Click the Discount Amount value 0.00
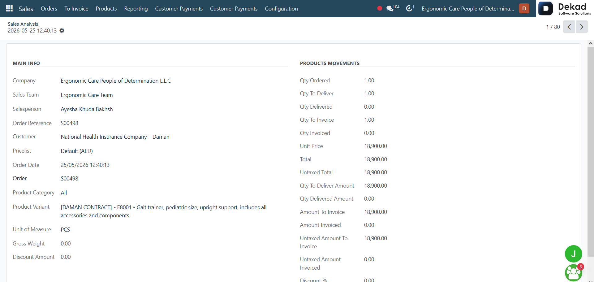 (x=66, y=257)
